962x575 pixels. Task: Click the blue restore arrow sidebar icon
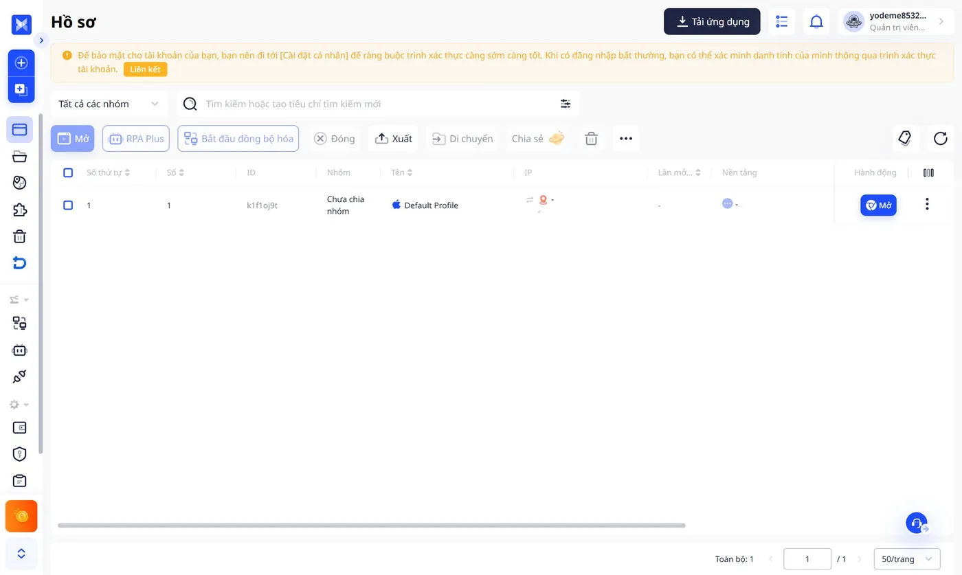pos(20,262)
